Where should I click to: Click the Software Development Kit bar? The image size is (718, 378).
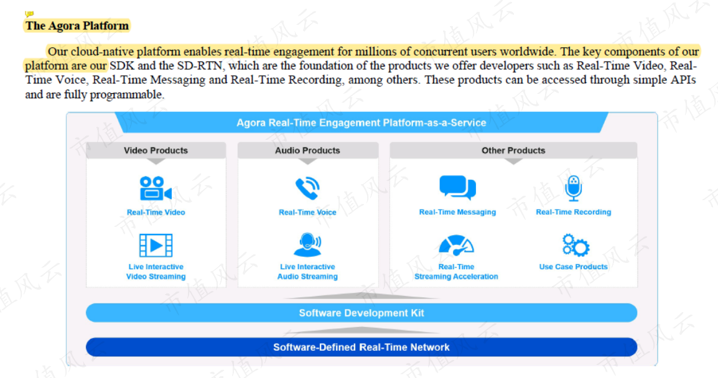pos(361,313)
